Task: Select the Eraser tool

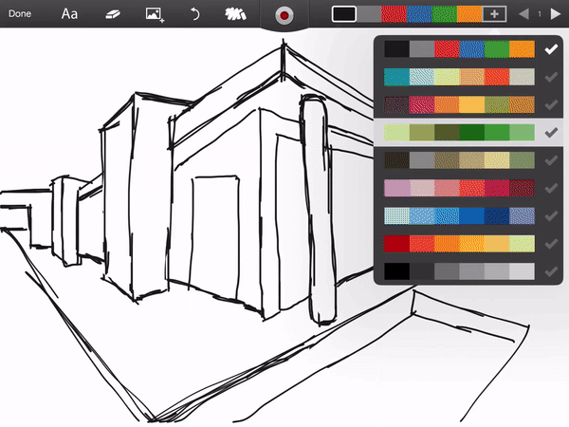Action: pos(113,14)
